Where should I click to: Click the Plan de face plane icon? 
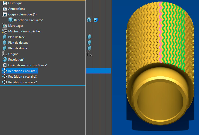click(5, 37)
